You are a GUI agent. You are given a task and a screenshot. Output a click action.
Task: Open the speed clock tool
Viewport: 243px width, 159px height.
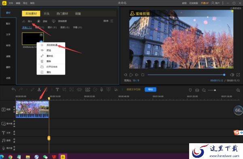coord(95,89)
